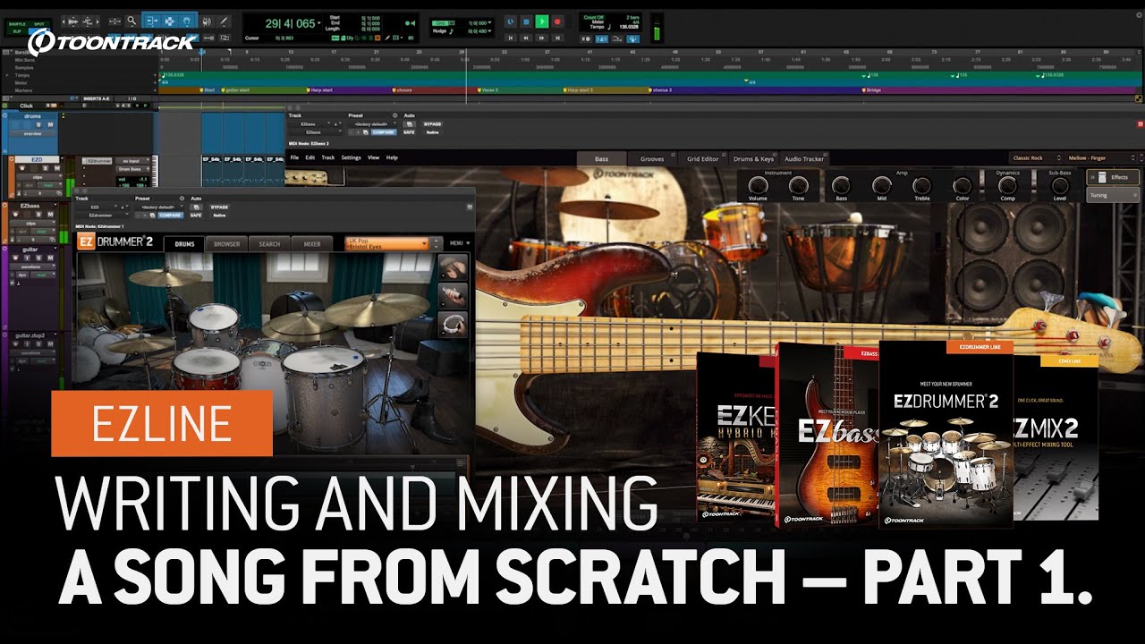Mute the EZbass track

[x=50, y=215]
